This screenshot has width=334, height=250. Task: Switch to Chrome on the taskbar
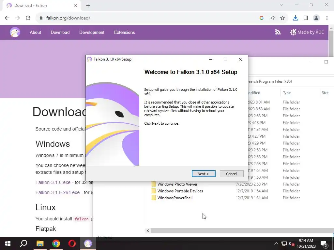click(x=56, y=243)
